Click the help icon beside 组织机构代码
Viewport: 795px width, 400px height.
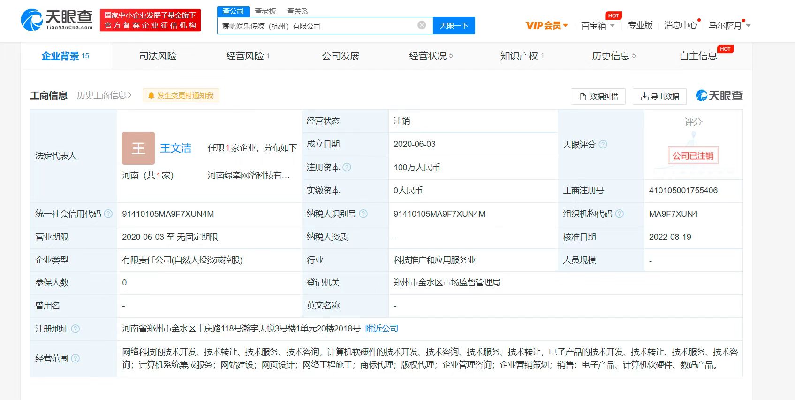(x=620, y=214)
